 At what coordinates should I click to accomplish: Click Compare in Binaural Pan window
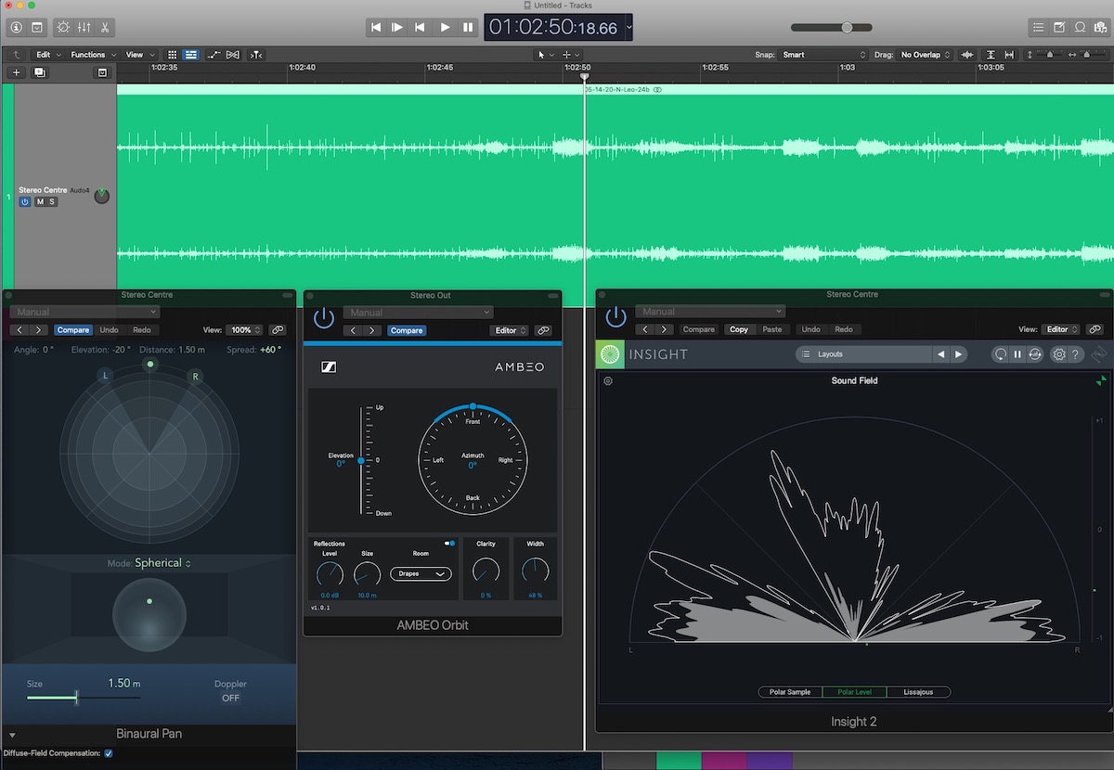(73, 329)
